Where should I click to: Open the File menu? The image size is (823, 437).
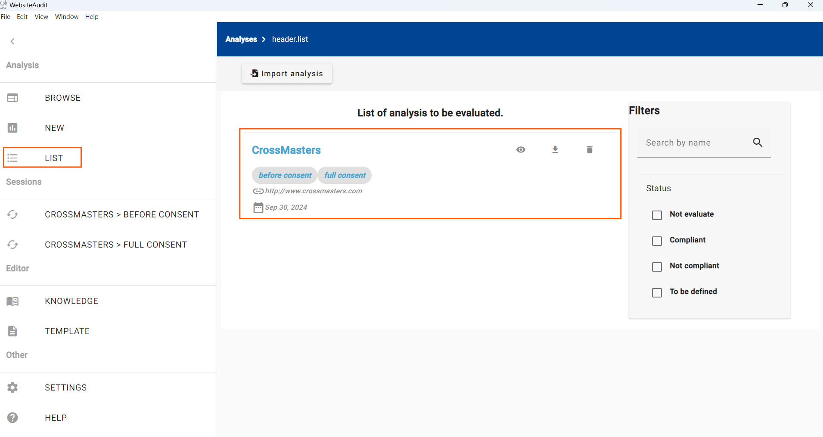(x=6, y=17)
